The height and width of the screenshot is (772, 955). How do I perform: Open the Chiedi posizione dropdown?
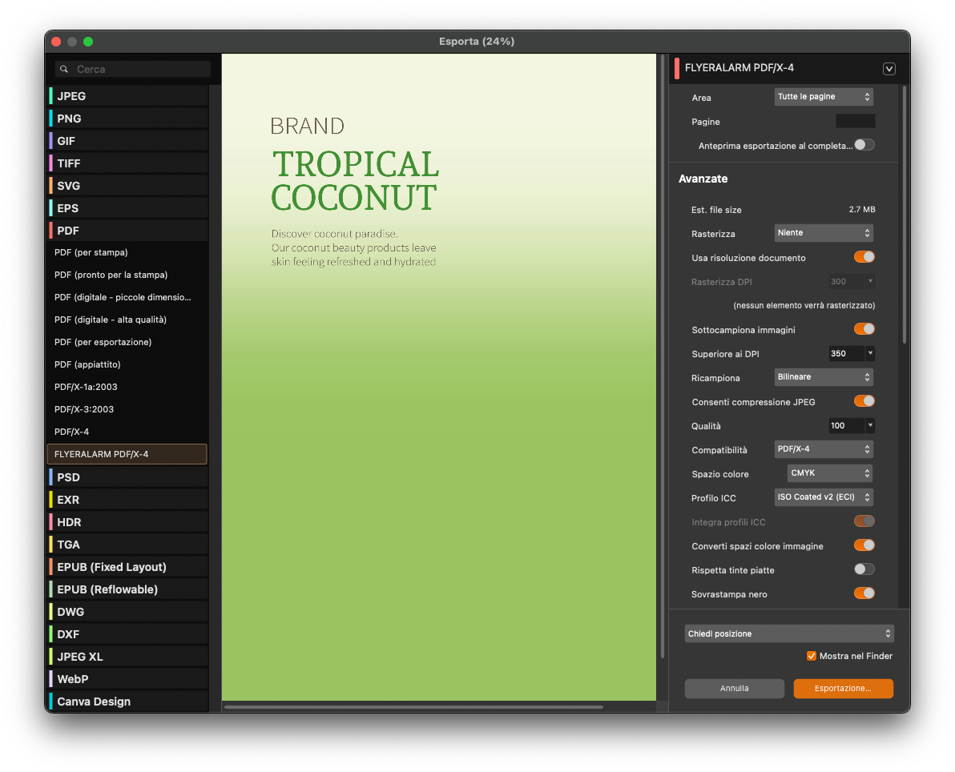789,633
